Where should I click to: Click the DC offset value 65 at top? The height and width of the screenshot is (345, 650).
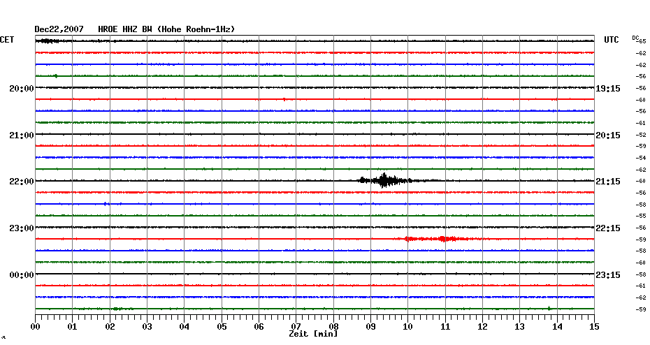[x=642, y=41]
